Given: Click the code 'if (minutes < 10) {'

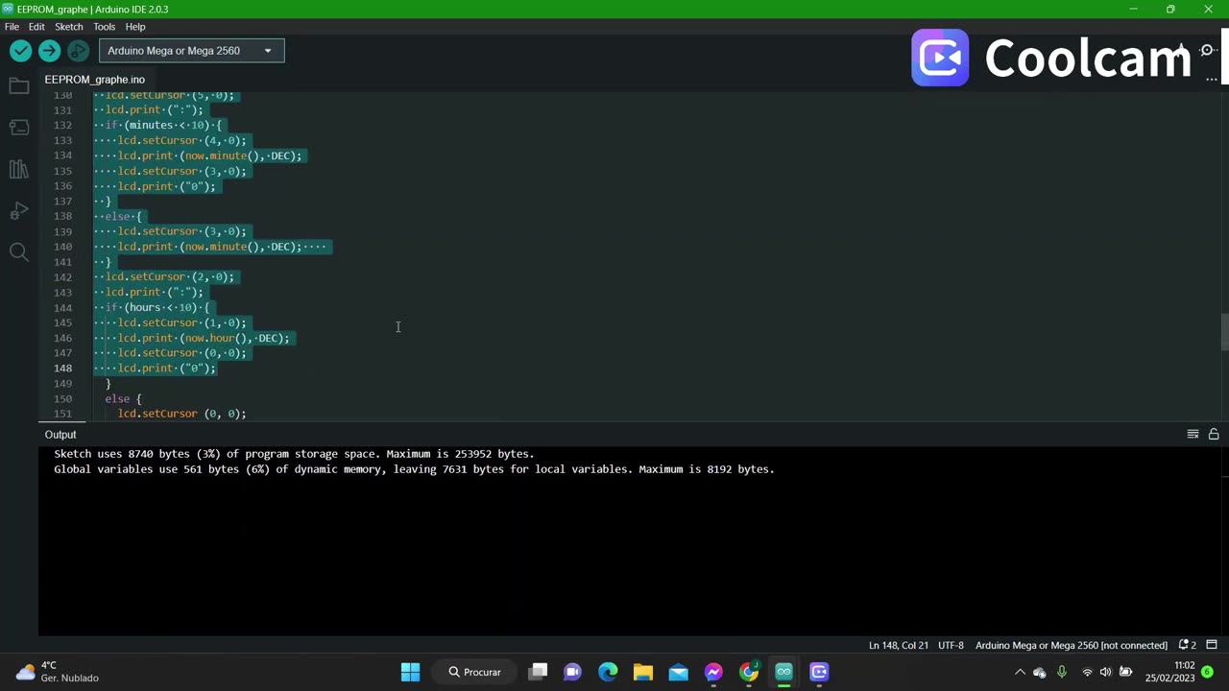Looking at the screenshot, I should coord(163,125).
